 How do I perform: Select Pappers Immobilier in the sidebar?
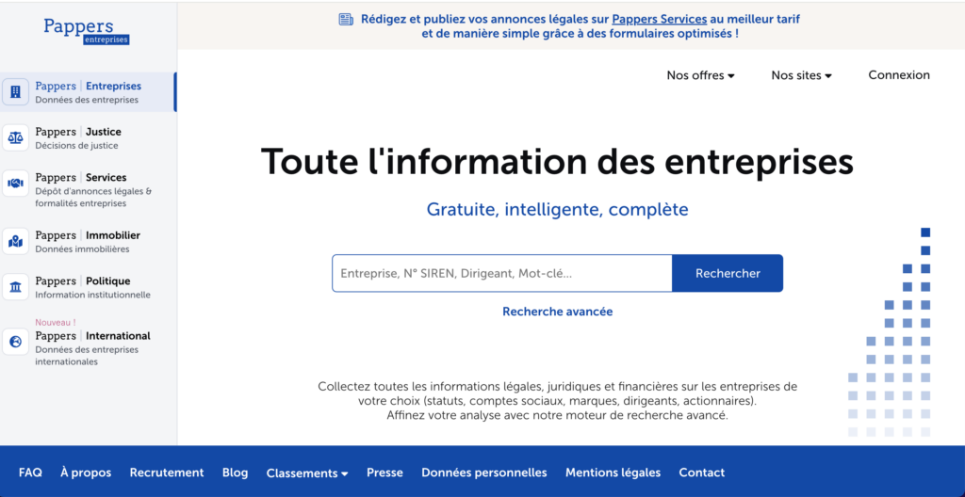click(x=88, y=241)
